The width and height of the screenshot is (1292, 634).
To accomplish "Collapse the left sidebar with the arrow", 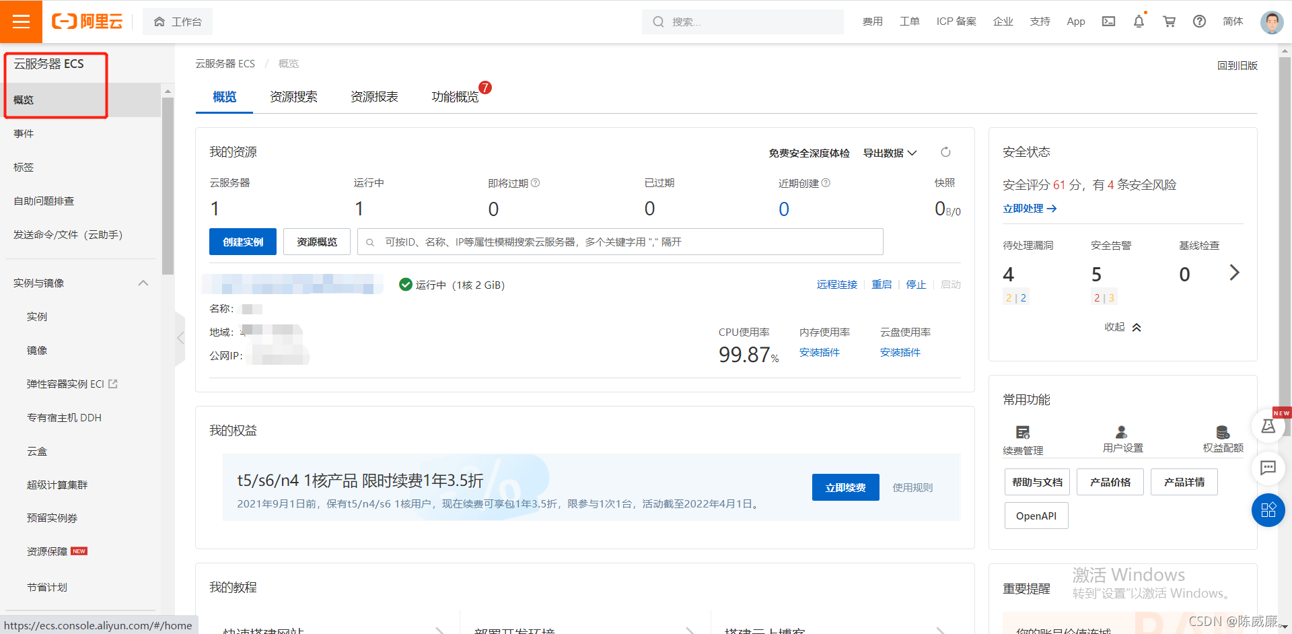I will (x=180, y=339).
